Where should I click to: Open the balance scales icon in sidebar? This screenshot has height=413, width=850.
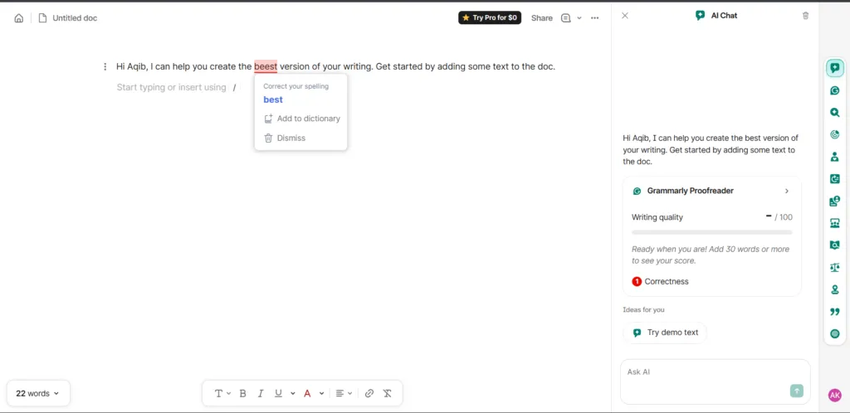[x=835, y=267]
